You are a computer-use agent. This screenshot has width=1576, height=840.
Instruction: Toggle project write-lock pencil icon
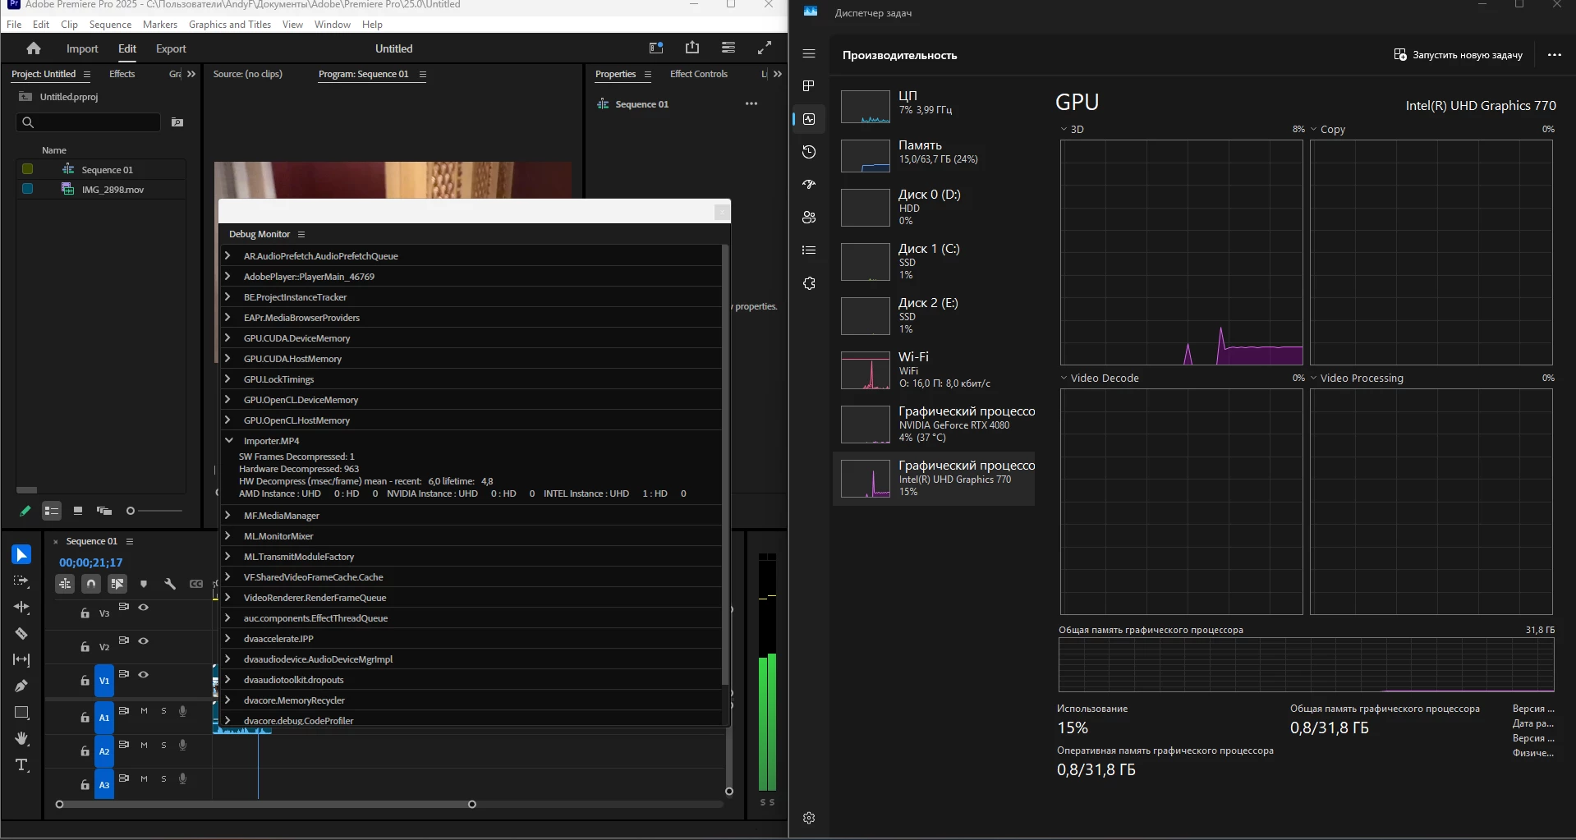point(25,511)
